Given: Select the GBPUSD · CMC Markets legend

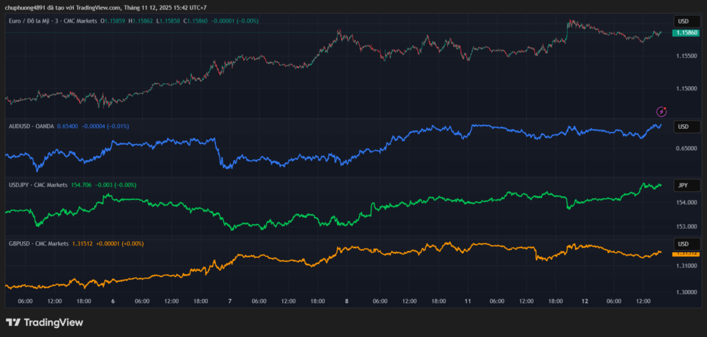Looking at the screenshot, I should 38,243.
